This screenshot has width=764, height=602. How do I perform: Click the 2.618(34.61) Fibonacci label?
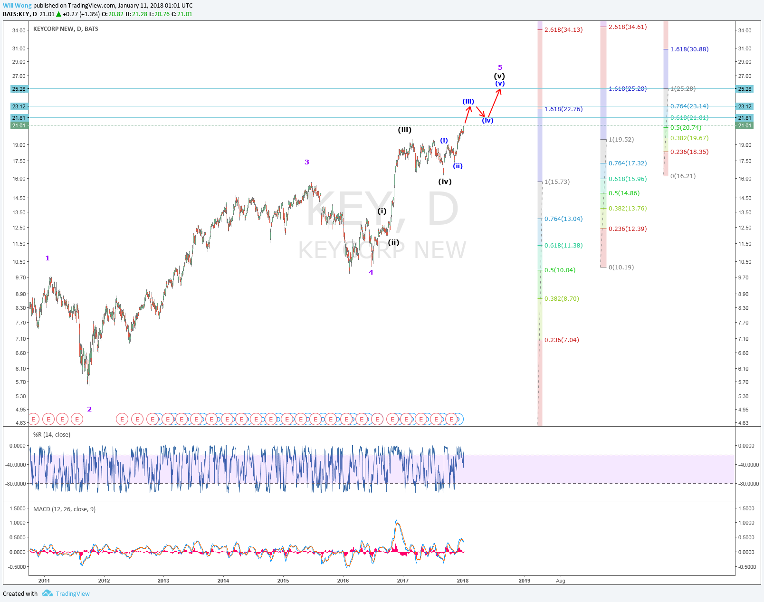pyautogui.click(x=628, y=27)
